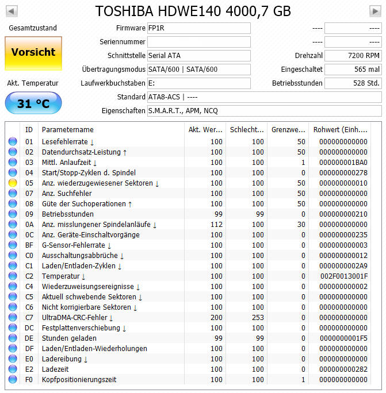Click the status dot for Ausschaltungsabbrüche
The height and width of the screenshot is (393, 386).
[13, 256]
